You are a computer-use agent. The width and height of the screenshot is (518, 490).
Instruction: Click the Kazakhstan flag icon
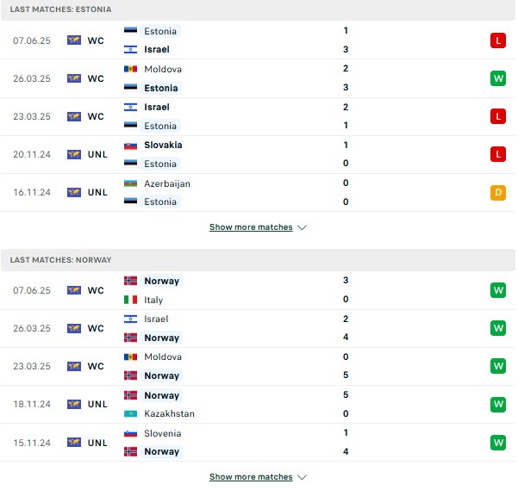[130, 413]
